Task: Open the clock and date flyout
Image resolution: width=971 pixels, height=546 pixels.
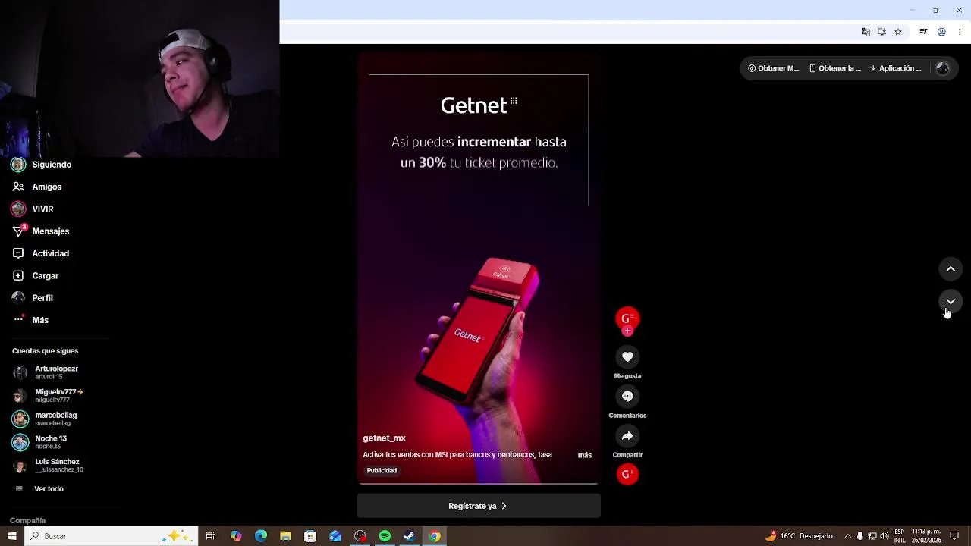Action: tap(926, 536)
